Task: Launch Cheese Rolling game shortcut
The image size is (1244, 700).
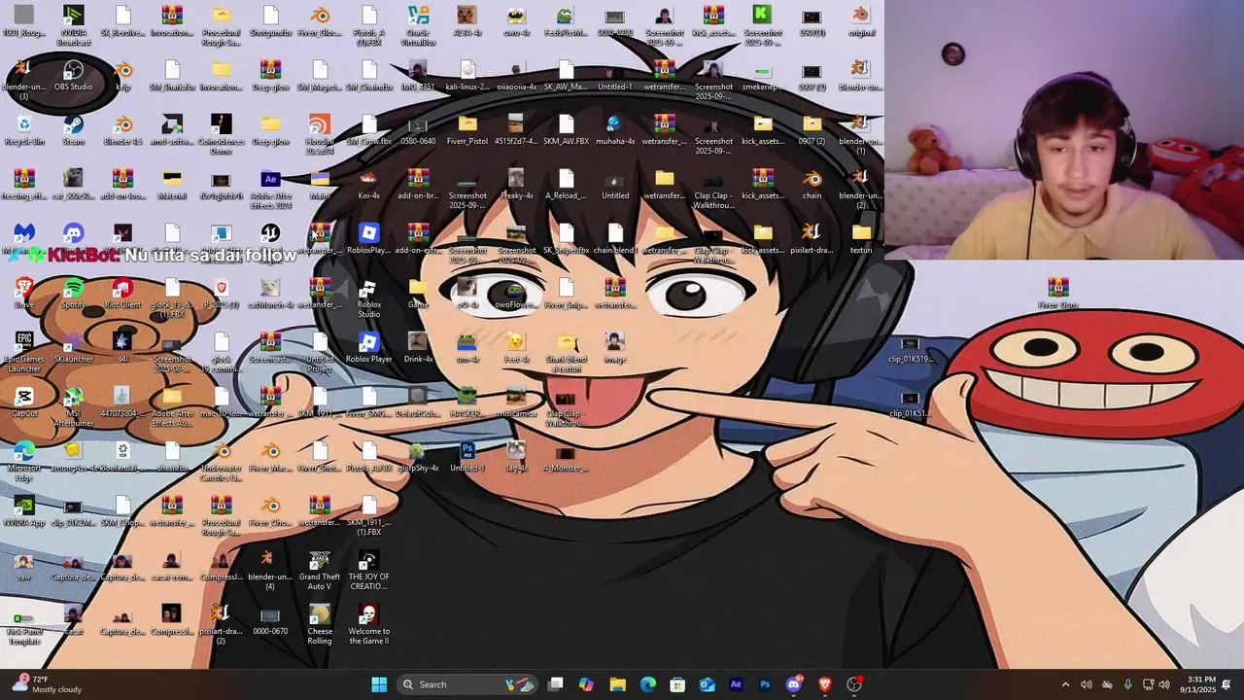Action: coord(320,624)
